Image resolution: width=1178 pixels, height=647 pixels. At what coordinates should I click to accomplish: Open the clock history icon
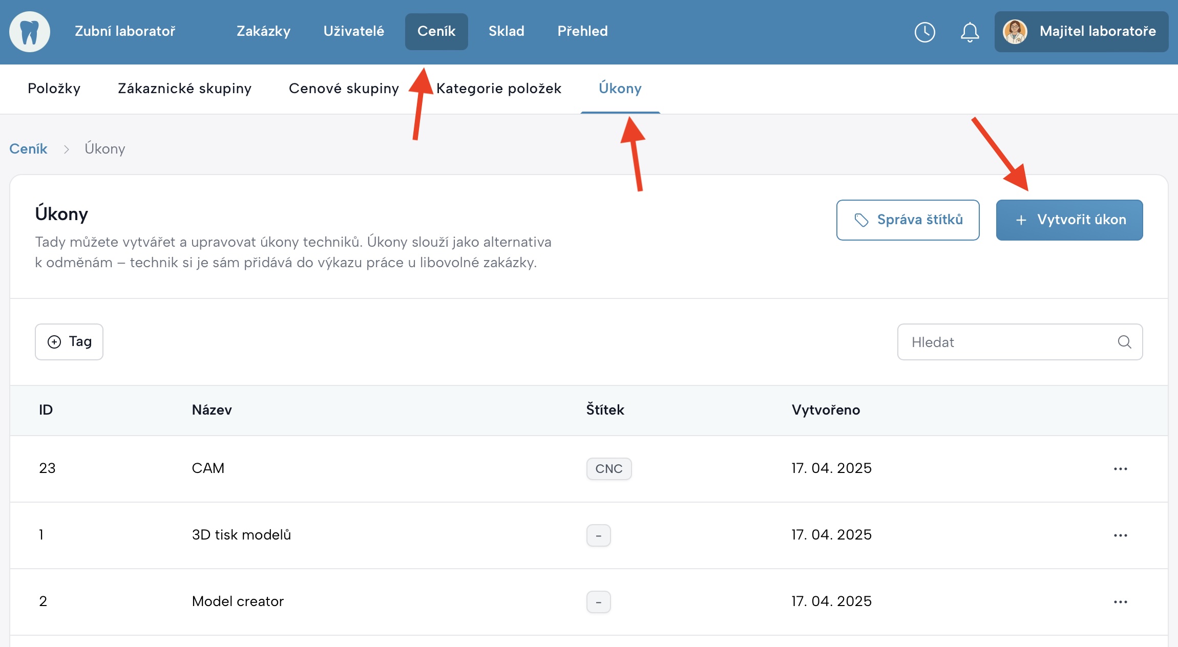pos(924,32)
